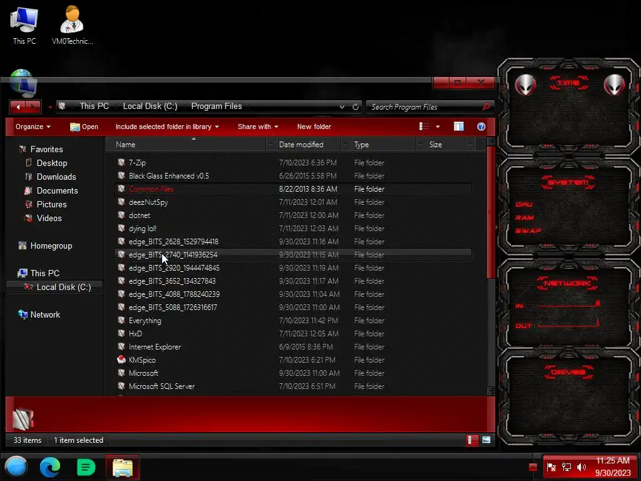Click the New folder button
The image size is (641, 481).
pyautogui.click(x=314, y=127)
